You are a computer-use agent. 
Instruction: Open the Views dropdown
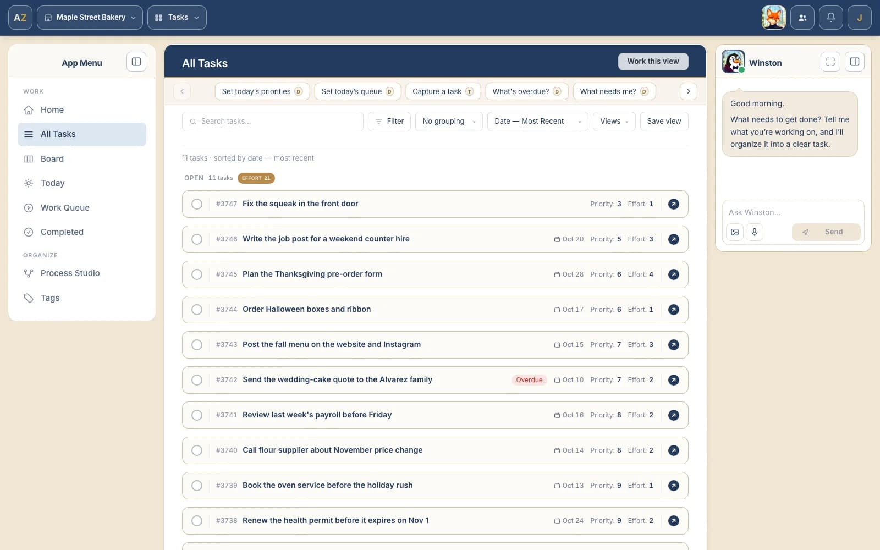614,122
